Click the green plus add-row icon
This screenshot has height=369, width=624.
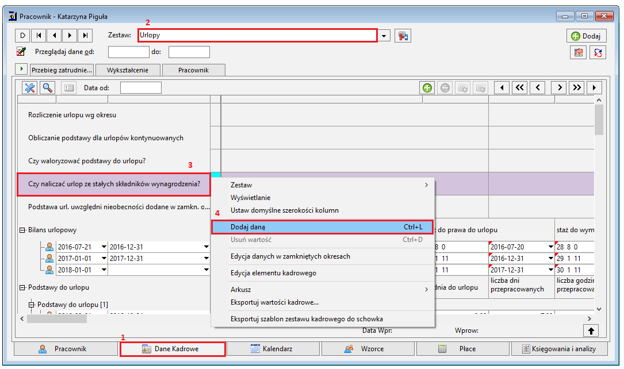[x=427, y=87]
